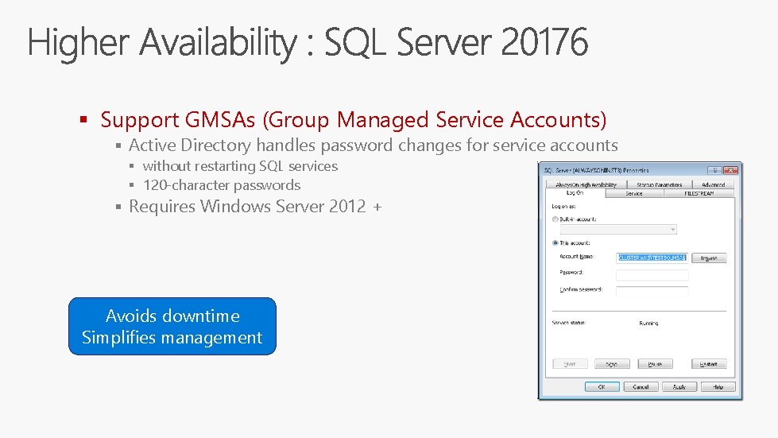Click the 'Avoids downtime Simplifies management' box
The width and height of the screenshot is (778, 438).
point(172,327)
